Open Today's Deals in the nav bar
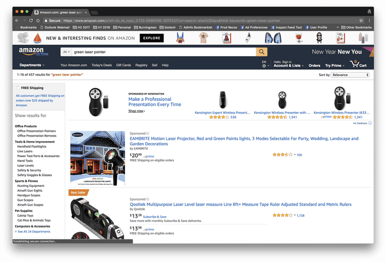 [x=101, y=65]
